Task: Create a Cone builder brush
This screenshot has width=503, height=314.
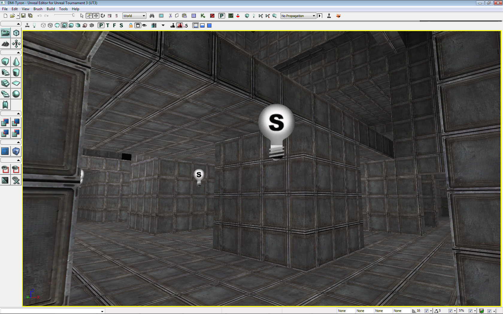Action: 16,62
